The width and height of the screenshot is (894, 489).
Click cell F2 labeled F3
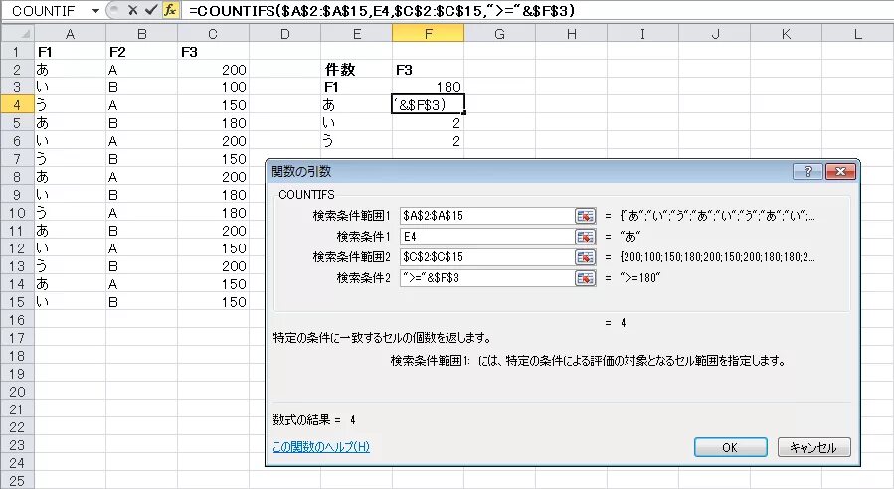click(x=428, y=70)
